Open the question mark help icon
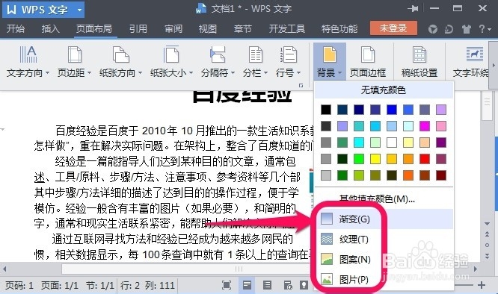498x294 pixels. (482, 29)
